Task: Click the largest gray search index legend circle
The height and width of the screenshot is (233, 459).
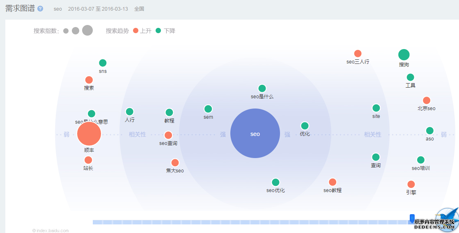Action: pyautogui.click(x=87, y=30)
